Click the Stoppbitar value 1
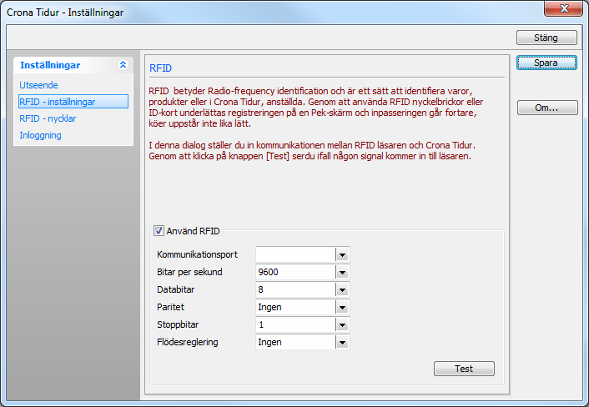This screenshot has width=589, height=407. coord(295,324)
